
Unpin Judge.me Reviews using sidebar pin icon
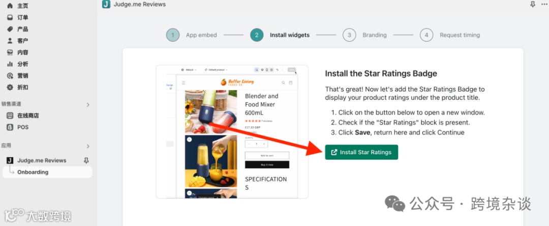86,160
